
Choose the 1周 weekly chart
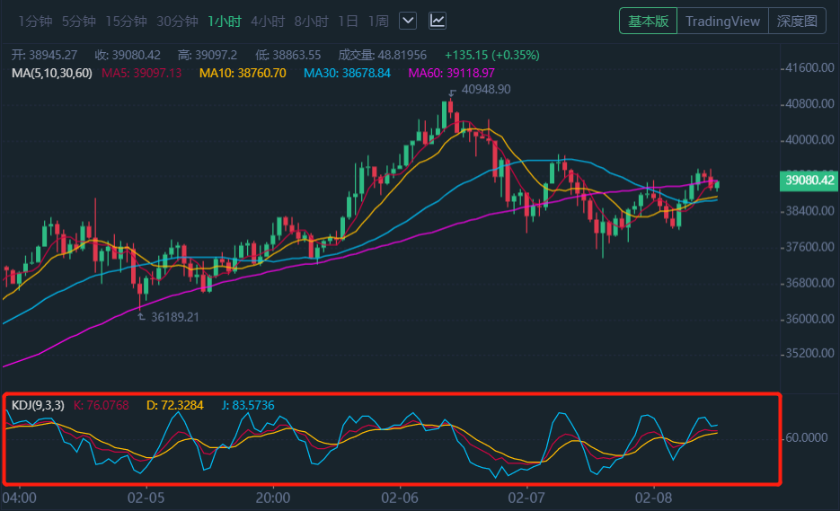coord(377,21)
